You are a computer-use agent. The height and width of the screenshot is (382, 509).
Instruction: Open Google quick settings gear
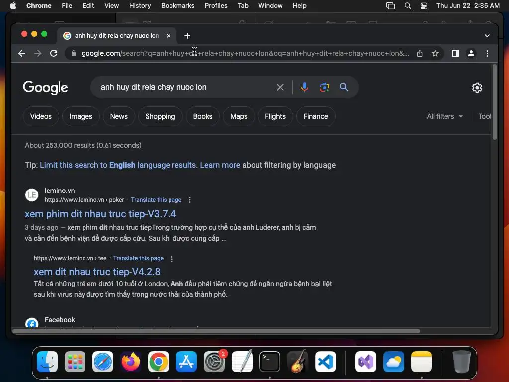point(477,88)
